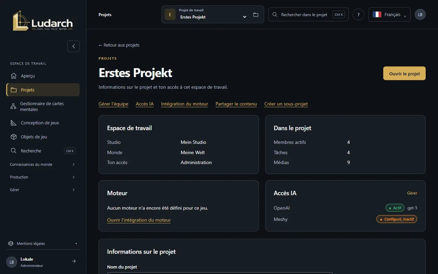
Task: Collapse the sidebar with the chevron button
Action: click(74, 46)
